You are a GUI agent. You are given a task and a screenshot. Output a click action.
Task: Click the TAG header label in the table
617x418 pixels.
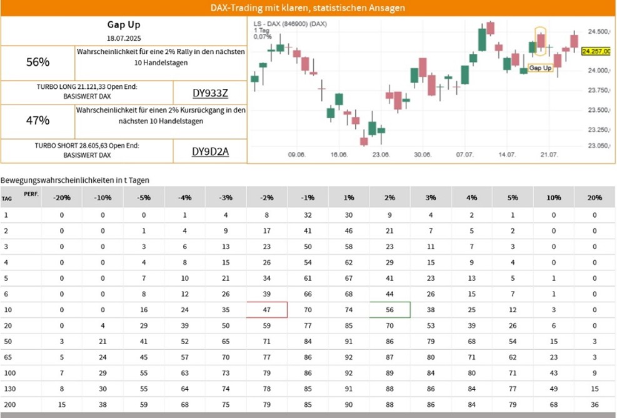pyautogui.click(x=7, y=198)
